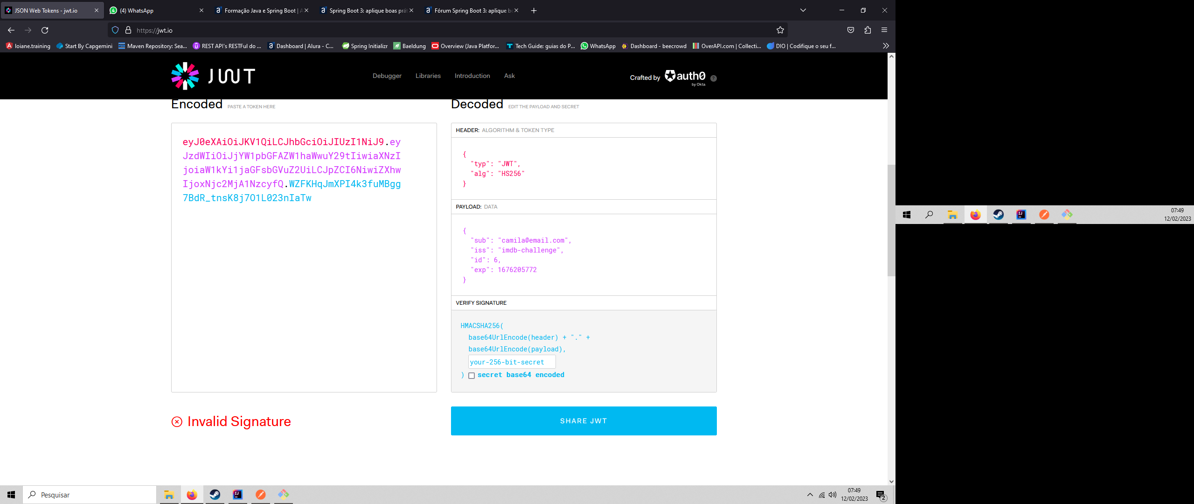Select the Debugger menu item
The image size is (1194, 504).
point(386,76)
